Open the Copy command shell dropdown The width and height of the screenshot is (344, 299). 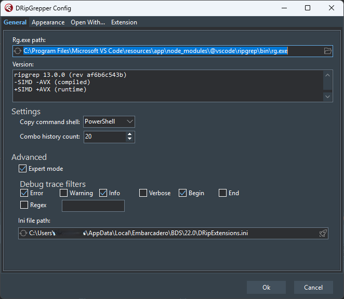coord(109,121)
